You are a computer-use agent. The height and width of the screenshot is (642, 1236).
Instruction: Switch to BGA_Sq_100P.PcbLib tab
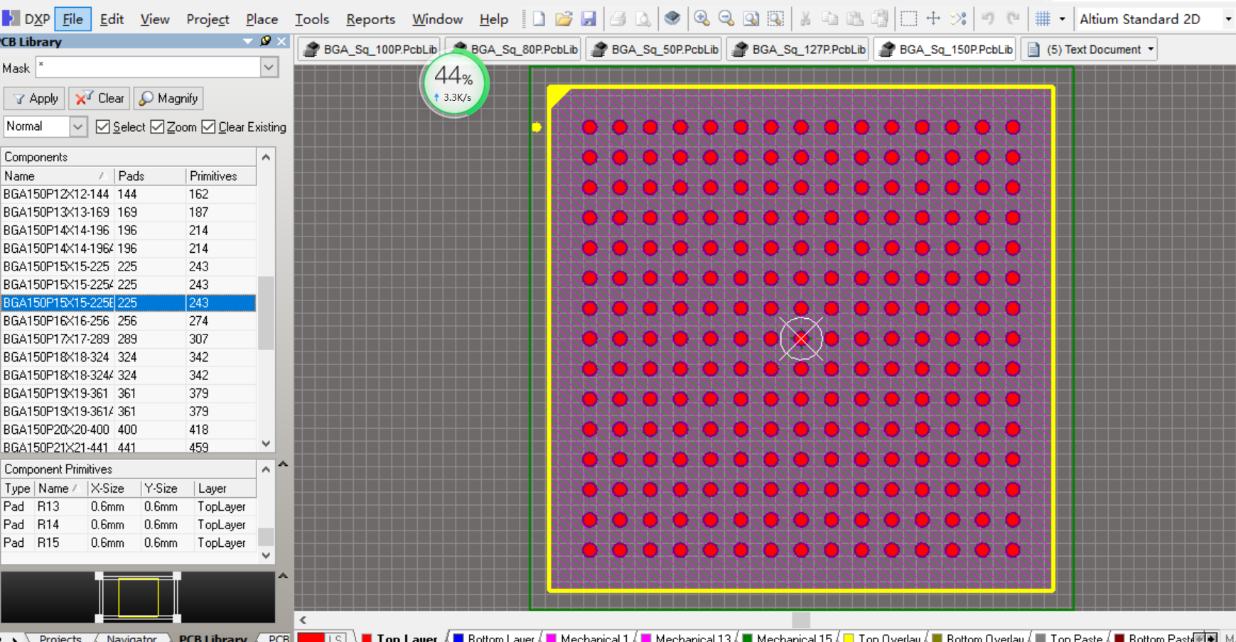point(369,49)
